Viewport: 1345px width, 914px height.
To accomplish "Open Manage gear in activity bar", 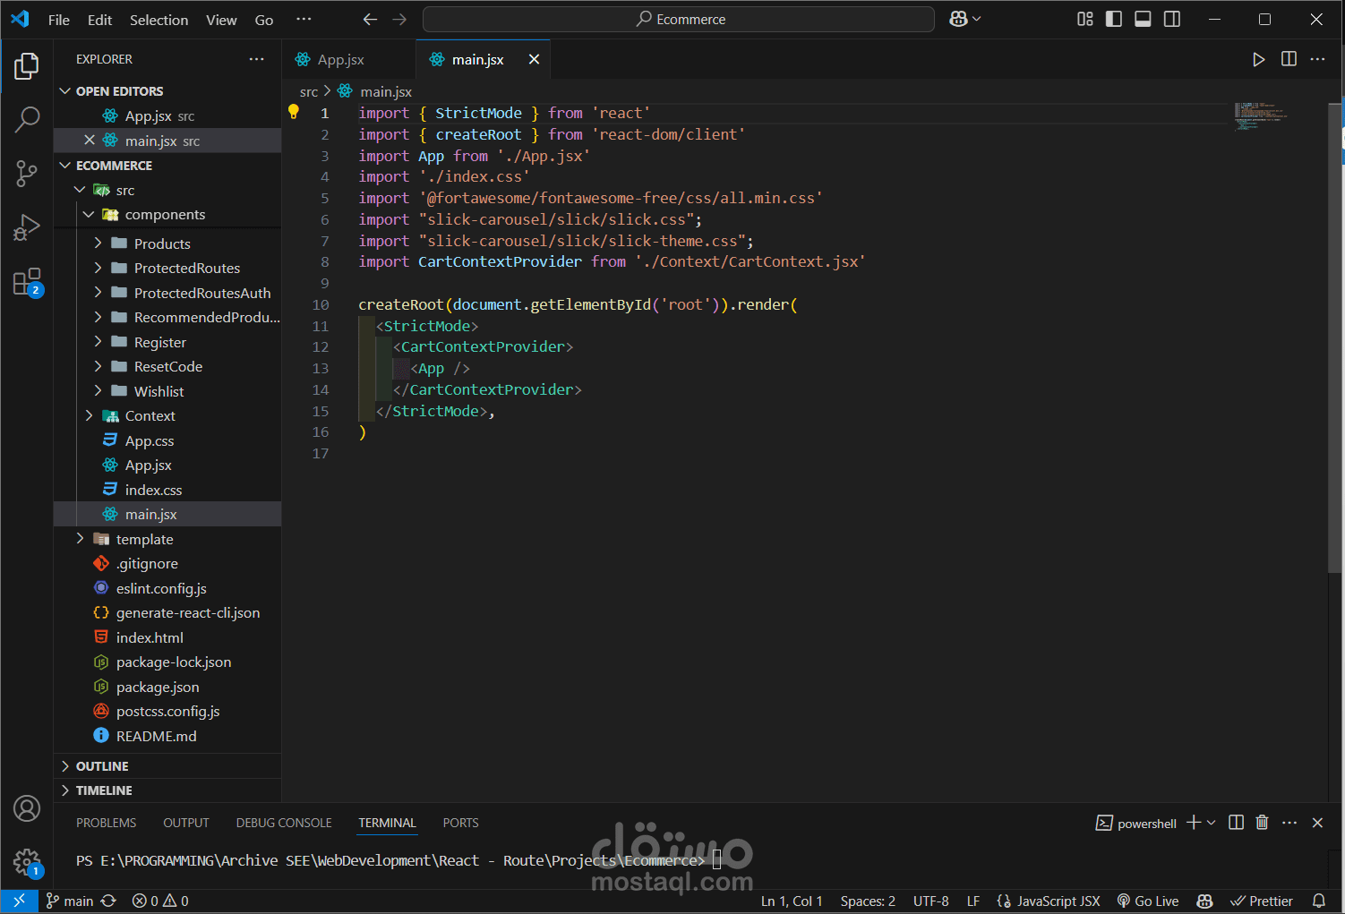I will [x=27, y=863].
